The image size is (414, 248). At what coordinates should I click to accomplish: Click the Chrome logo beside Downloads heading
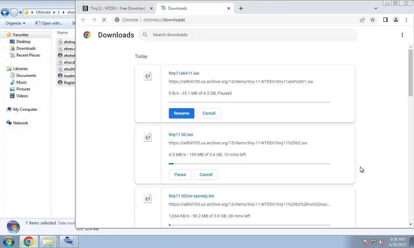click(87, 35)
